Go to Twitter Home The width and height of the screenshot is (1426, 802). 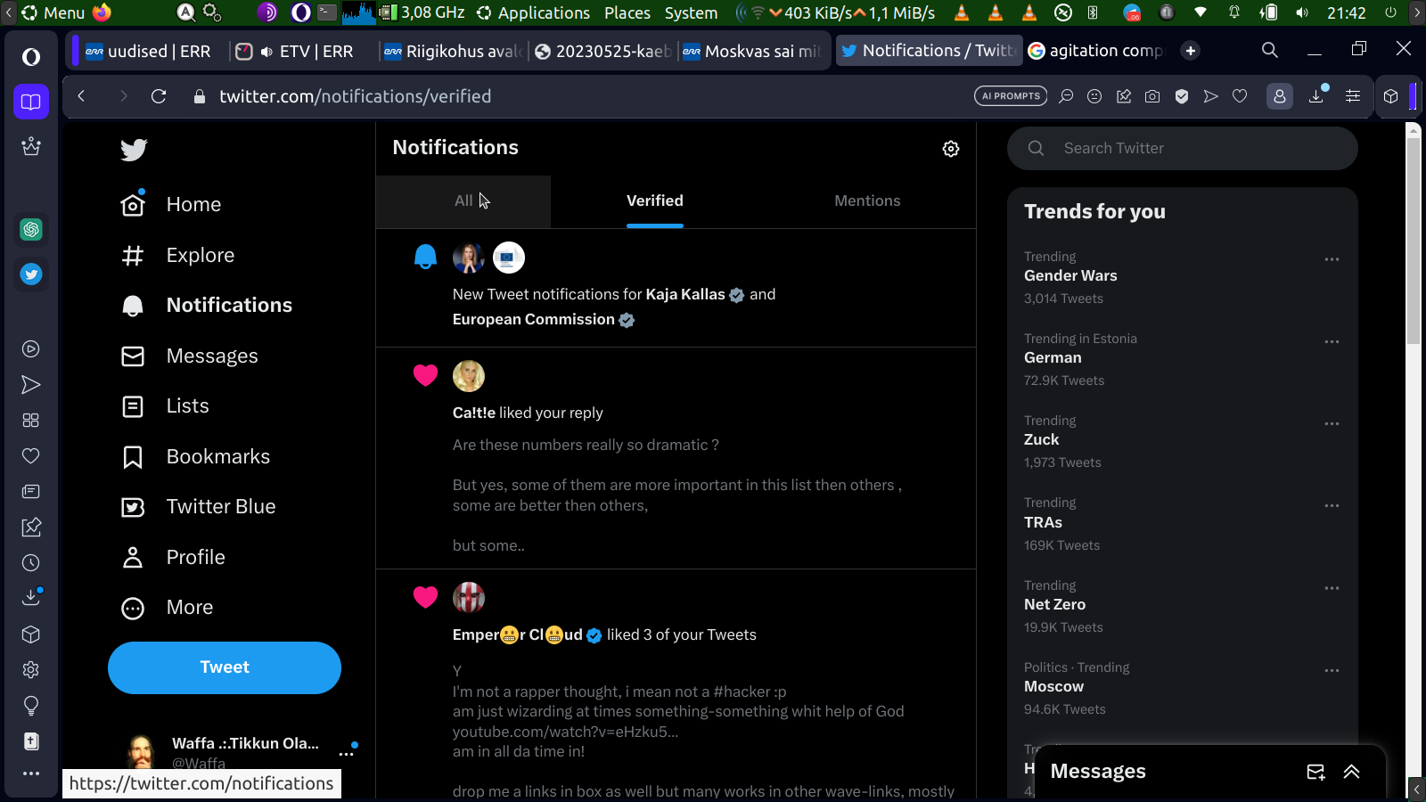click(x=171, y=205)
